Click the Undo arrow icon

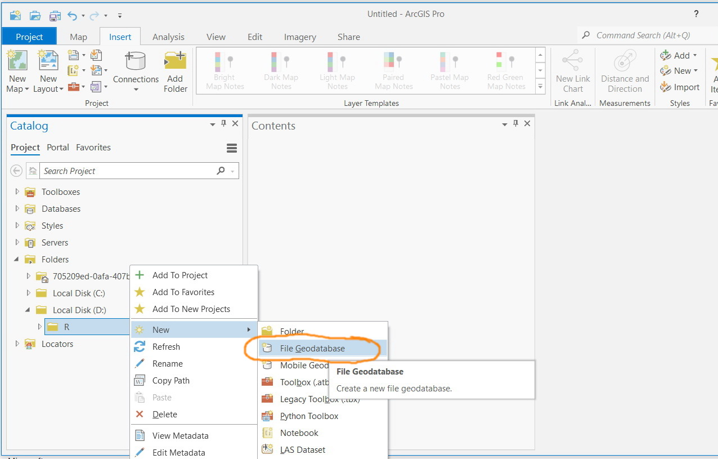[x=72, y=15]
